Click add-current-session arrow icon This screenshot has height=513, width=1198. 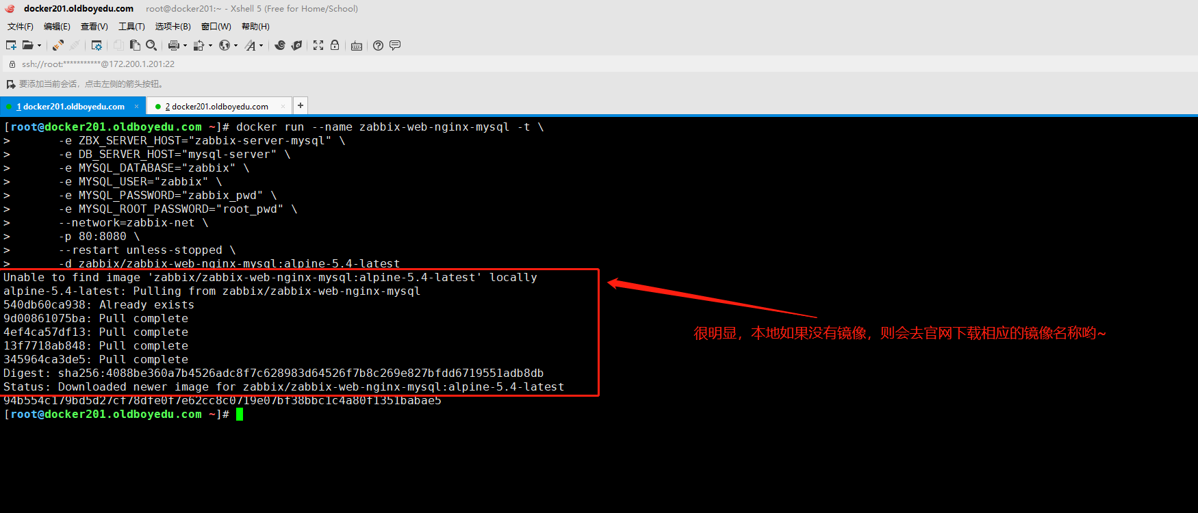pos(11,84)
